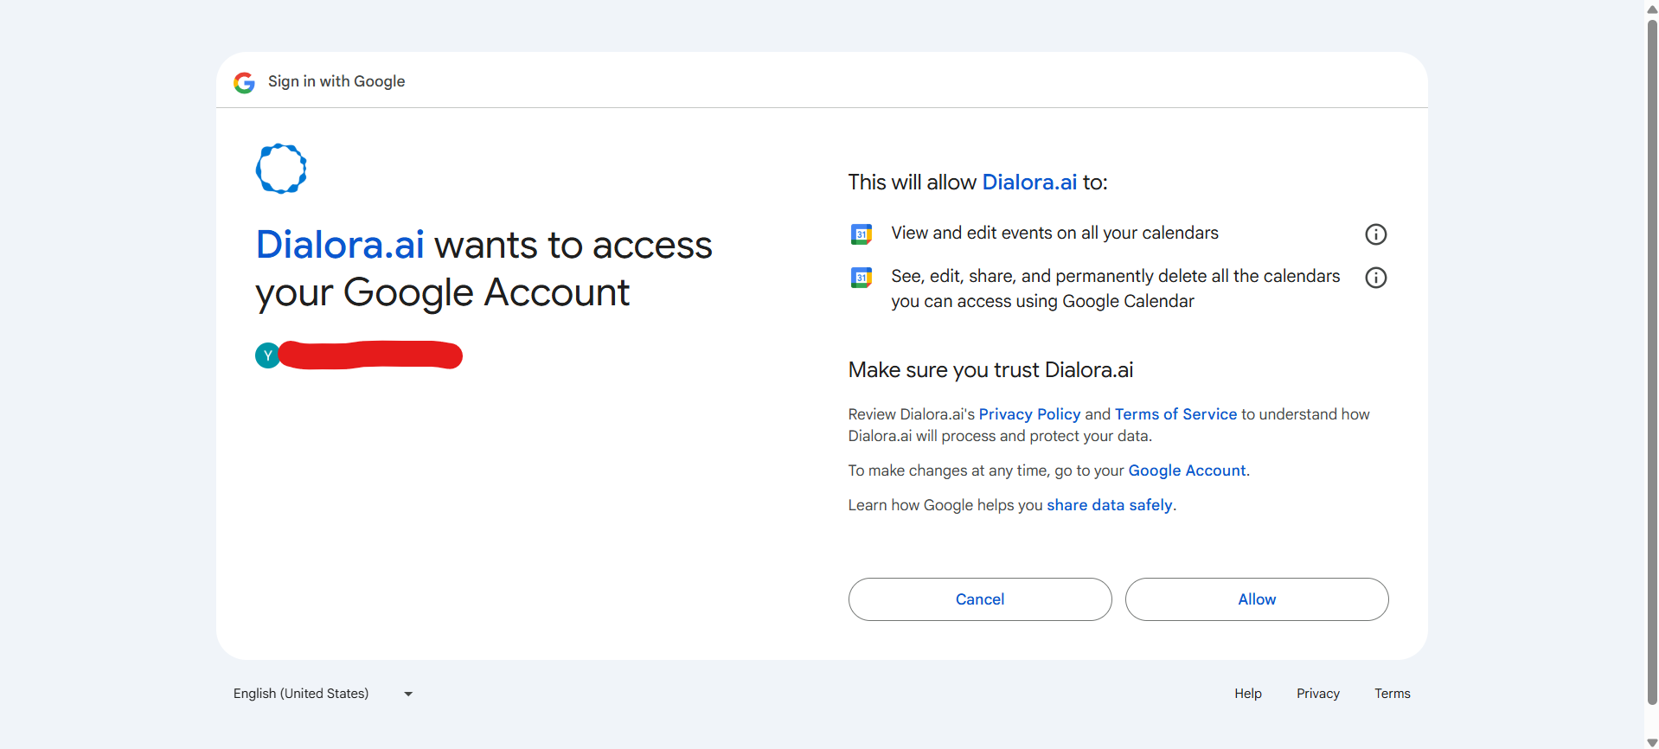Open info for permanently delete calendars permission
This screenshot has width=1659, height=749.
pos(1375,278)
